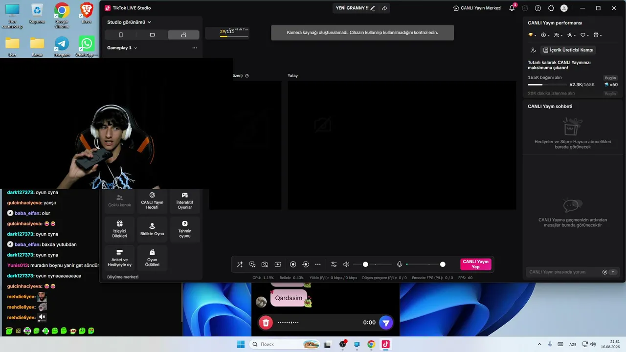Click the replay capture icon
Viewport: 626px width, 352px height.
[306, 264]
